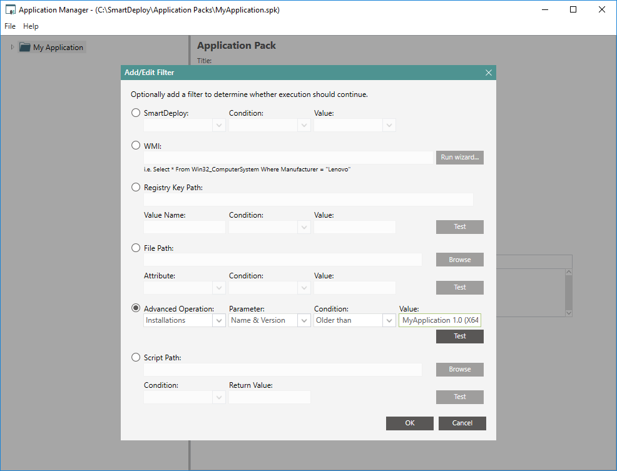This screenshot has height=471, width=617.
Task: Click the Cancel button
Action: (462, 423)
